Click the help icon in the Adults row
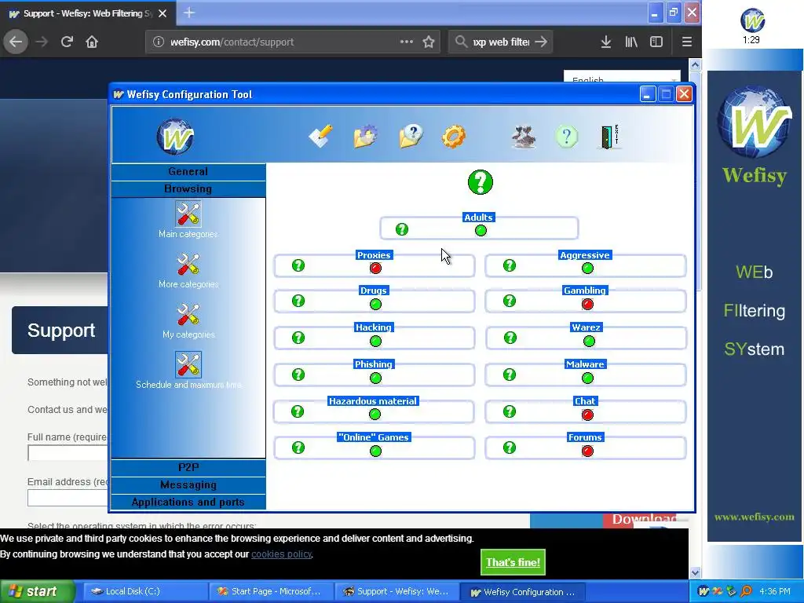 [402, 229]
